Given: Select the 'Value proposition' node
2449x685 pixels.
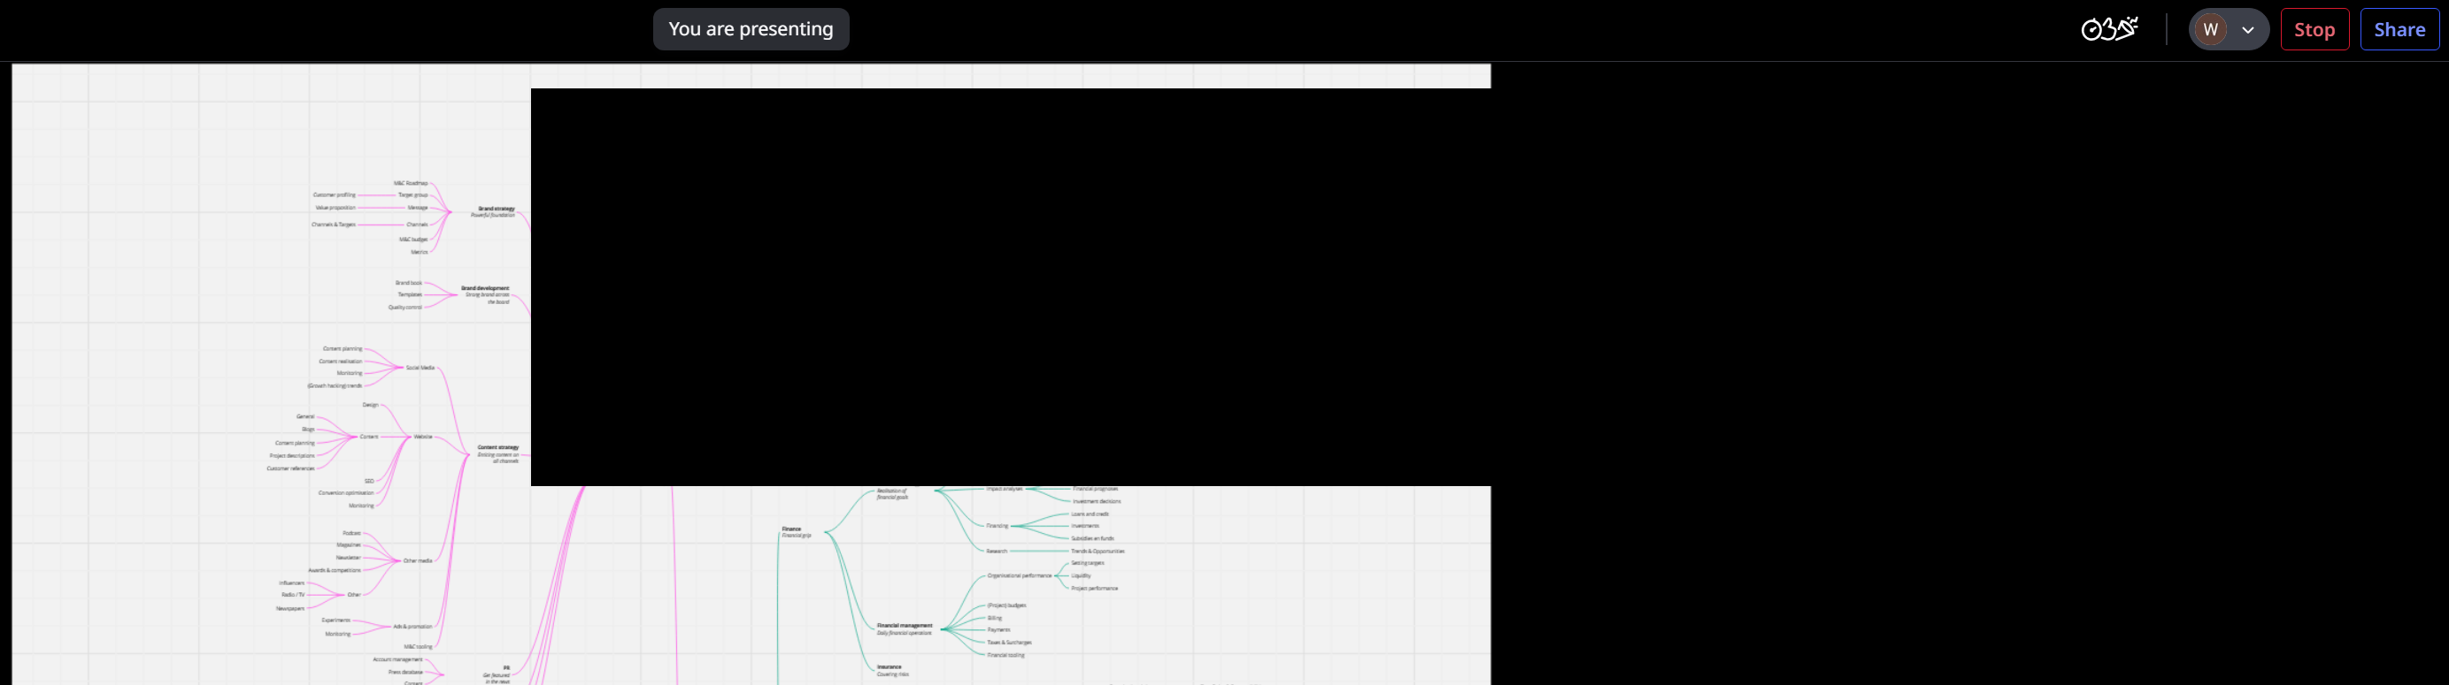Looking at the screenshot, I should (335, 208).
